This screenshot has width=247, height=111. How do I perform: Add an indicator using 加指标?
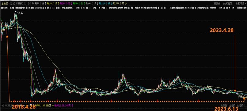[232, 106]
